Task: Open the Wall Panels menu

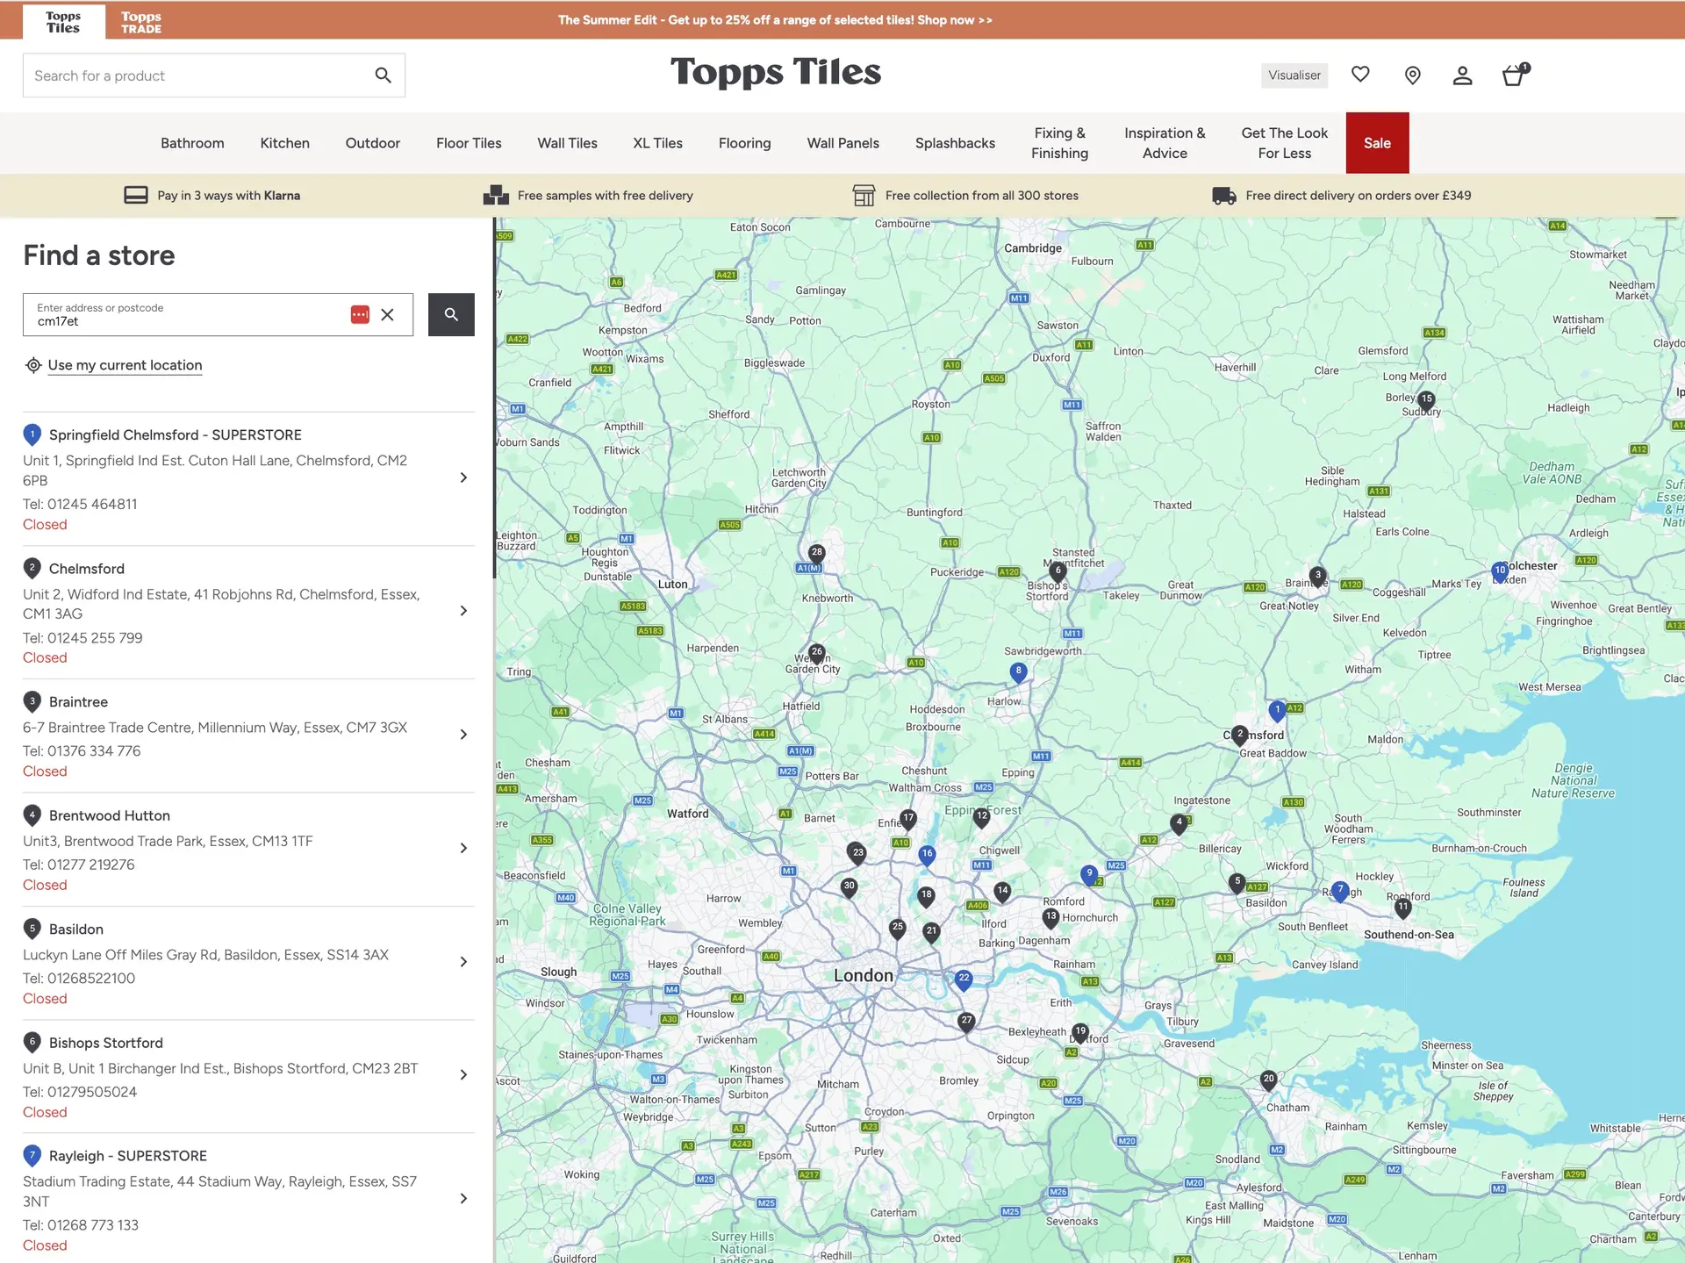Action: [x=843, y=143]
